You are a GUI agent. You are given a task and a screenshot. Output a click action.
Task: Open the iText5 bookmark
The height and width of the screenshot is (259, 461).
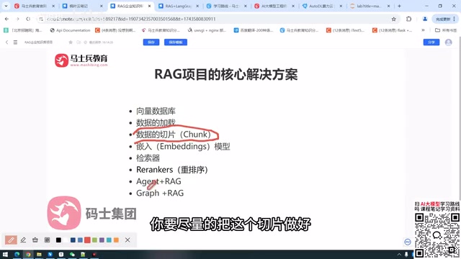[346, 30]
